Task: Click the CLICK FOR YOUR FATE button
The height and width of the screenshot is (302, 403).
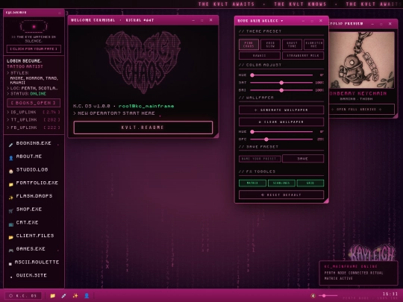Action: tap(34, 48)
